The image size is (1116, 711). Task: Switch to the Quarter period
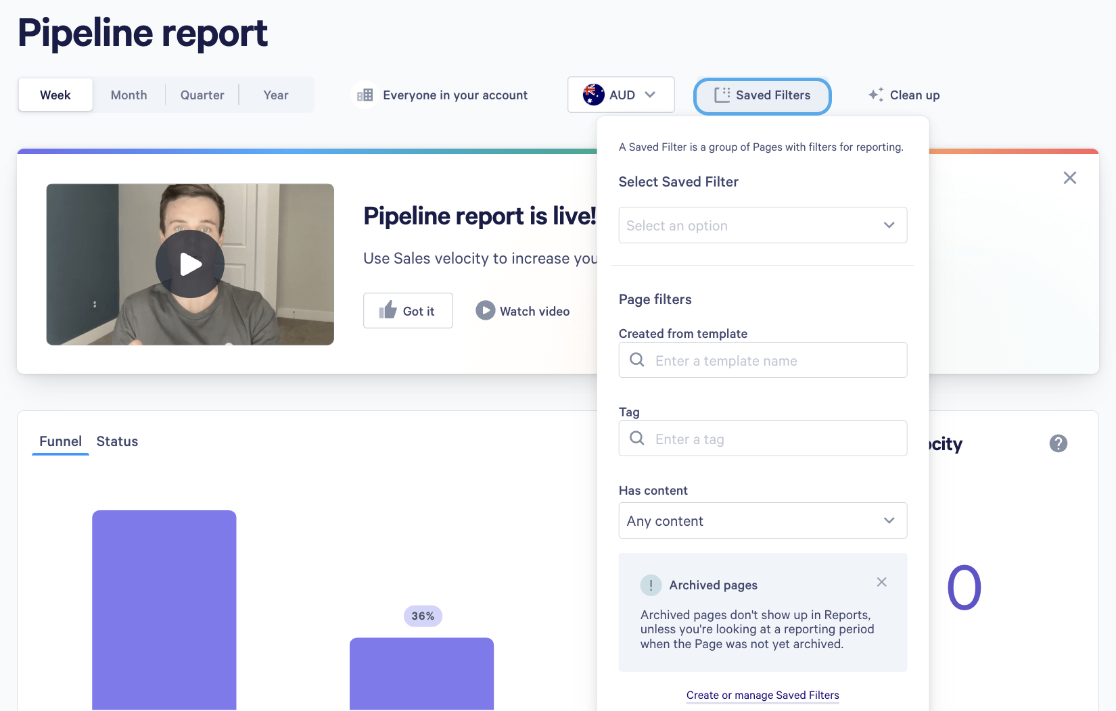tap(202, 95)
